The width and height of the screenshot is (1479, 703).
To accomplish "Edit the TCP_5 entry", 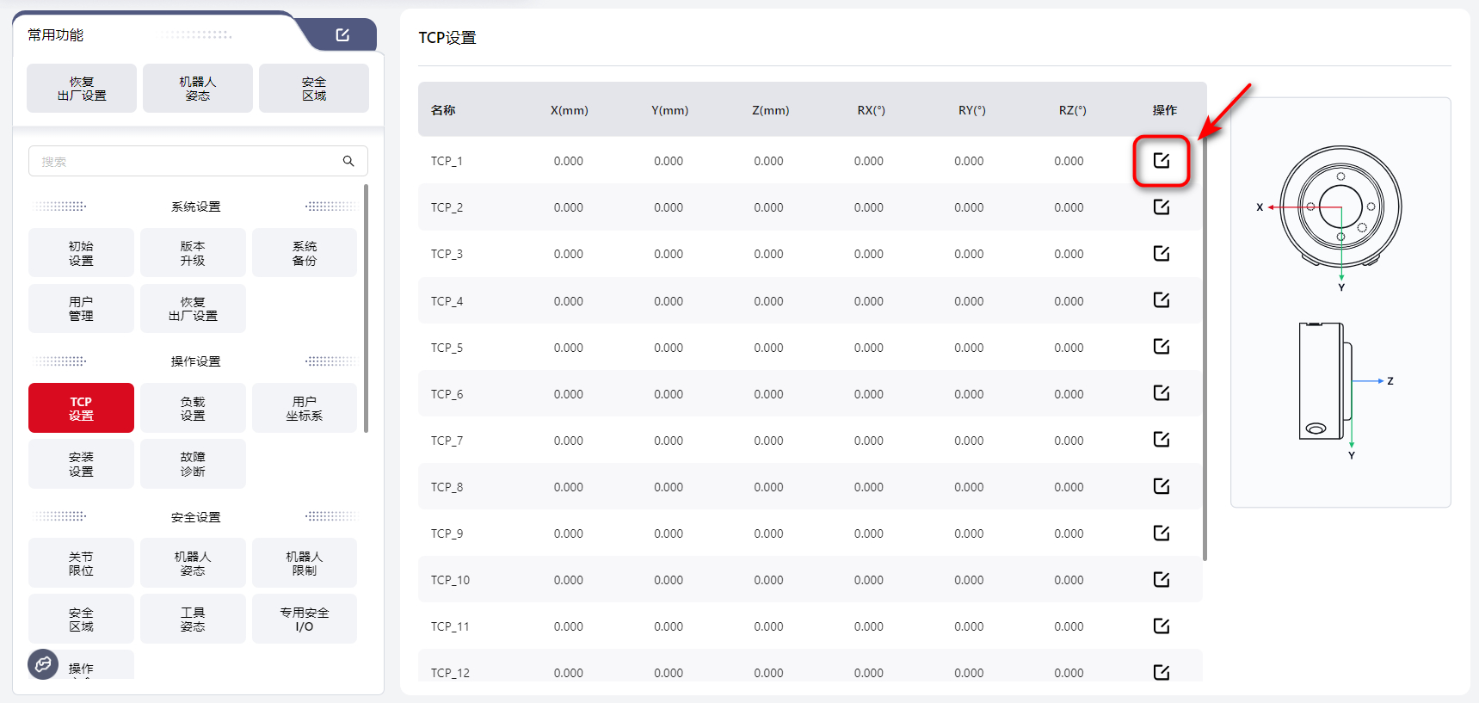I will click(x=1161, y=347).
